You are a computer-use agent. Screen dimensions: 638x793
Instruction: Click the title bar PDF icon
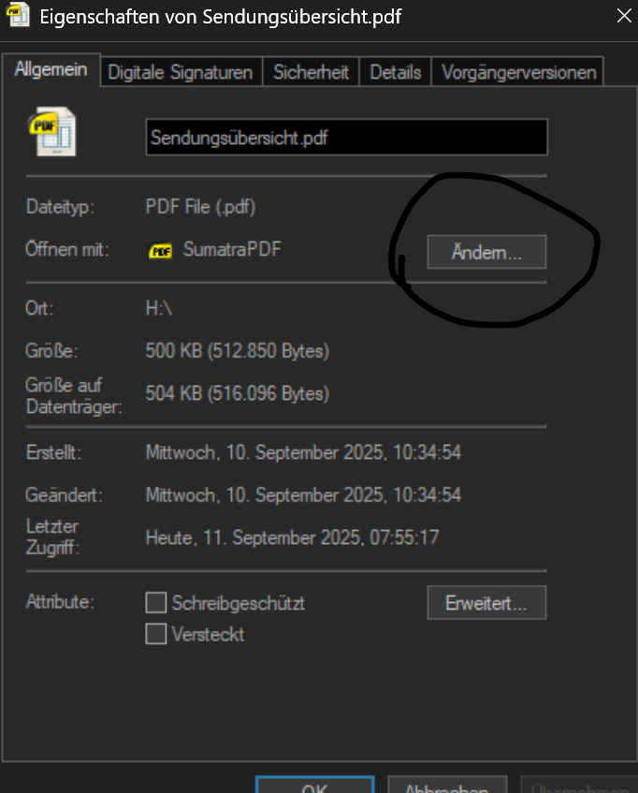[x=18, y=14]
